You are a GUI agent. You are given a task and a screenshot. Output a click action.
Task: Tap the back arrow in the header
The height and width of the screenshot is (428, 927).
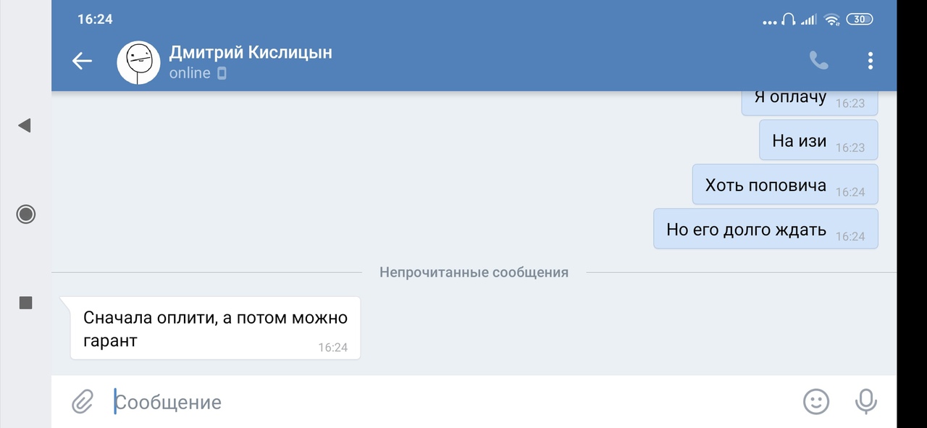pyautogui.click(x=82, y=62)
